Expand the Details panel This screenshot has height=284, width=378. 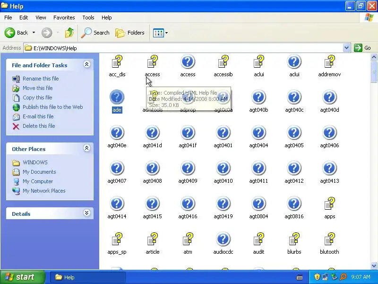coord(87,213)
